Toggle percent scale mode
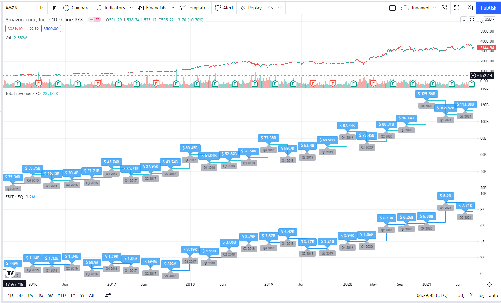 [x=471, y=295]
